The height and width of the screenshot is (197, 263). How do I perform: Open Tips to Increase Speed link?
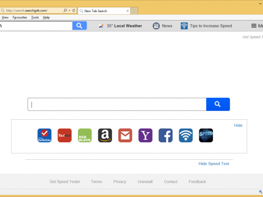tap(211, 26)
